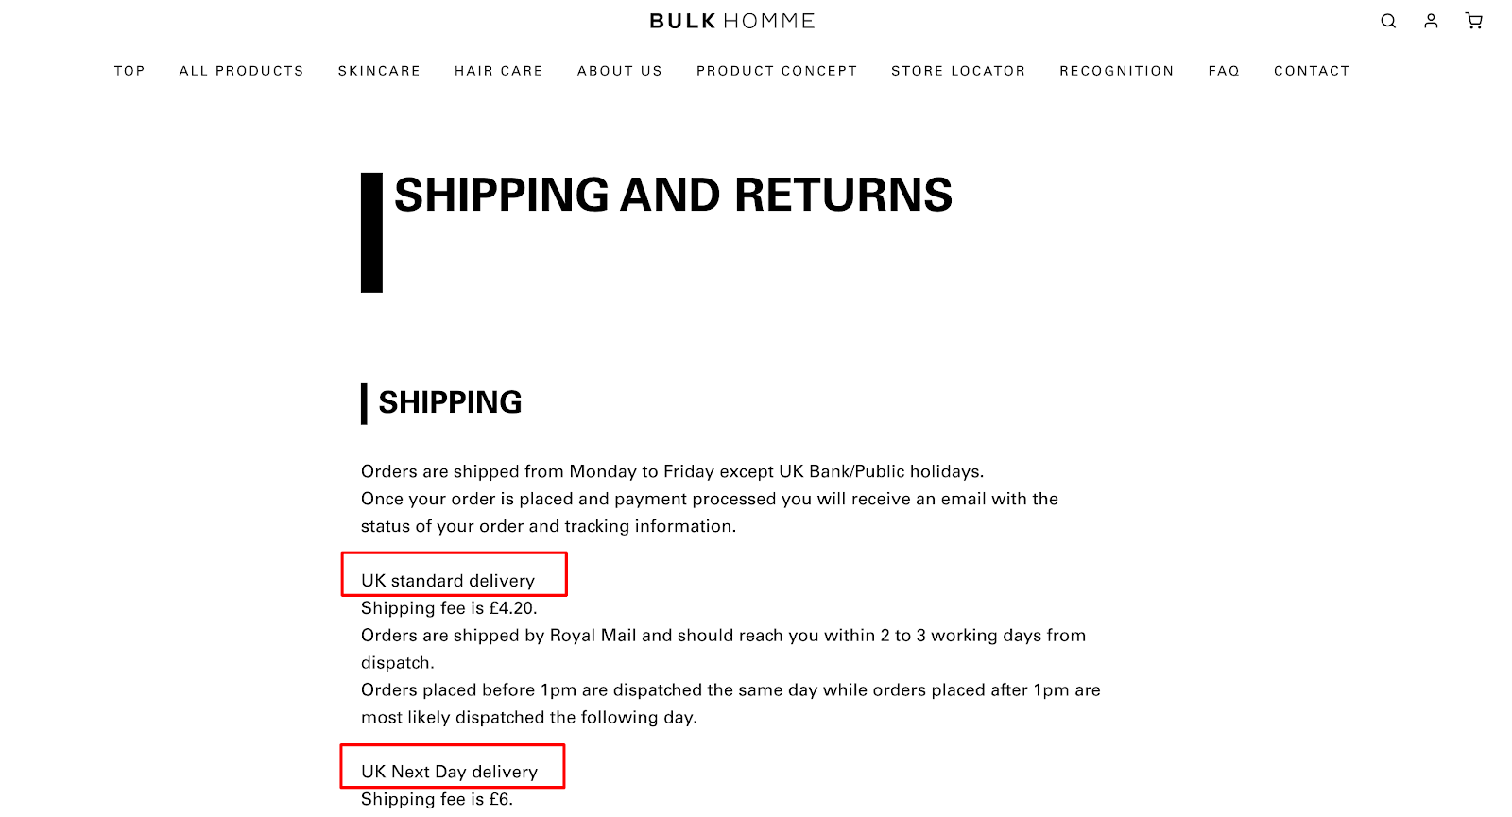Click the STORE LOCATOR link
Screen dimensions: 1512x817
coord(957,70)
